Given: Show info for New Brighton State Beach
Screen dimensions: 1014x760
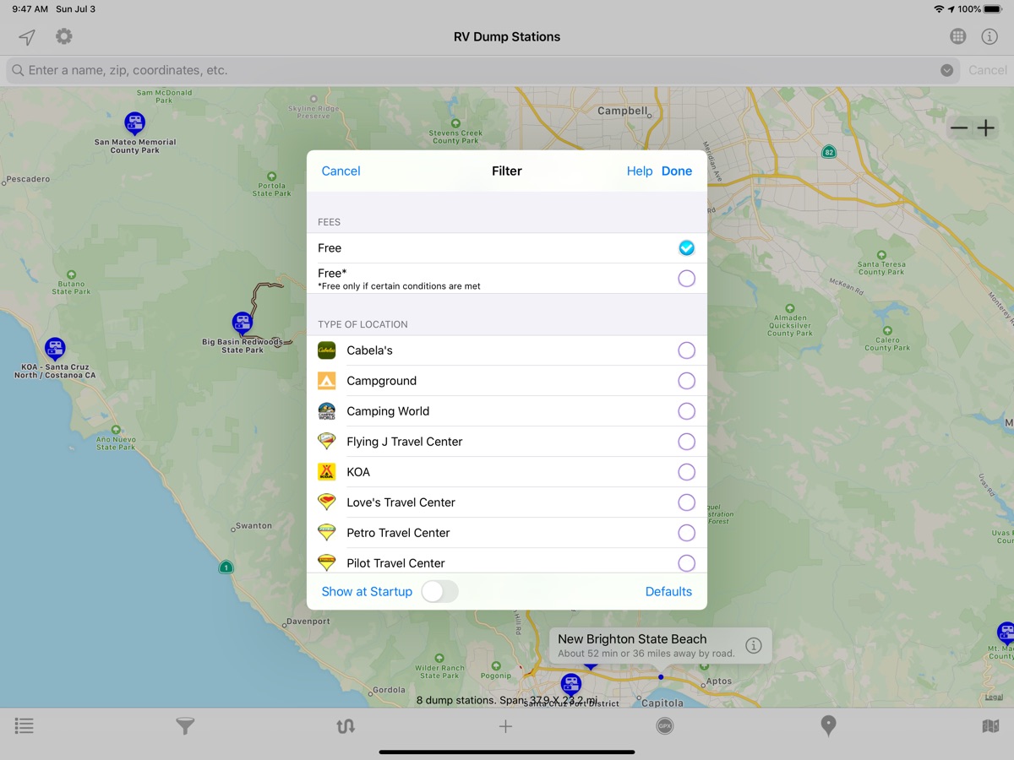Looking at the screenshot, I should coord(754,645).
